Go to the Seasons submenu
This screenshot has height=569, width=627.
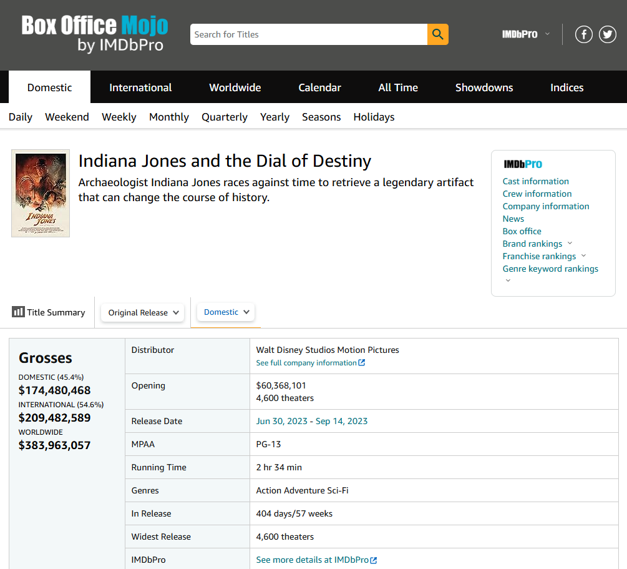[321, 117]
